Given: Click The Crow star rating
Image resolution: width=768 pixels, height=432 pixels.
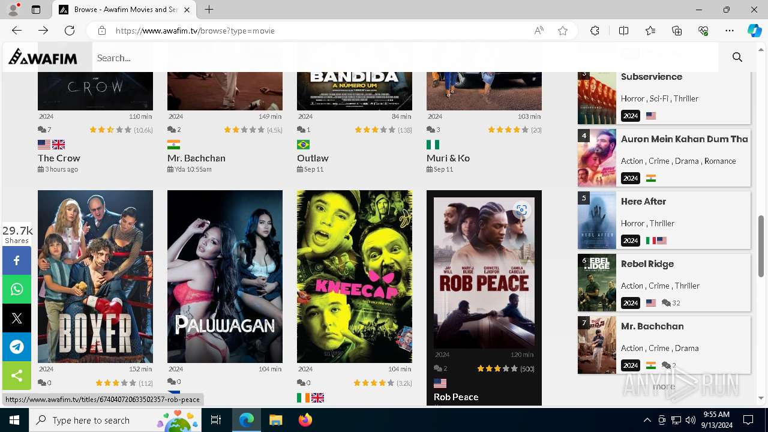Looking at the screenshot, I should coord(110,130).
